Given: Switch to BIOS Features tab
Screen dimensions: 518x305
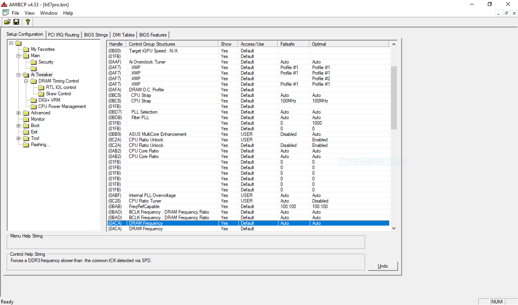Looking at the screenshot, I should [153, 35].
